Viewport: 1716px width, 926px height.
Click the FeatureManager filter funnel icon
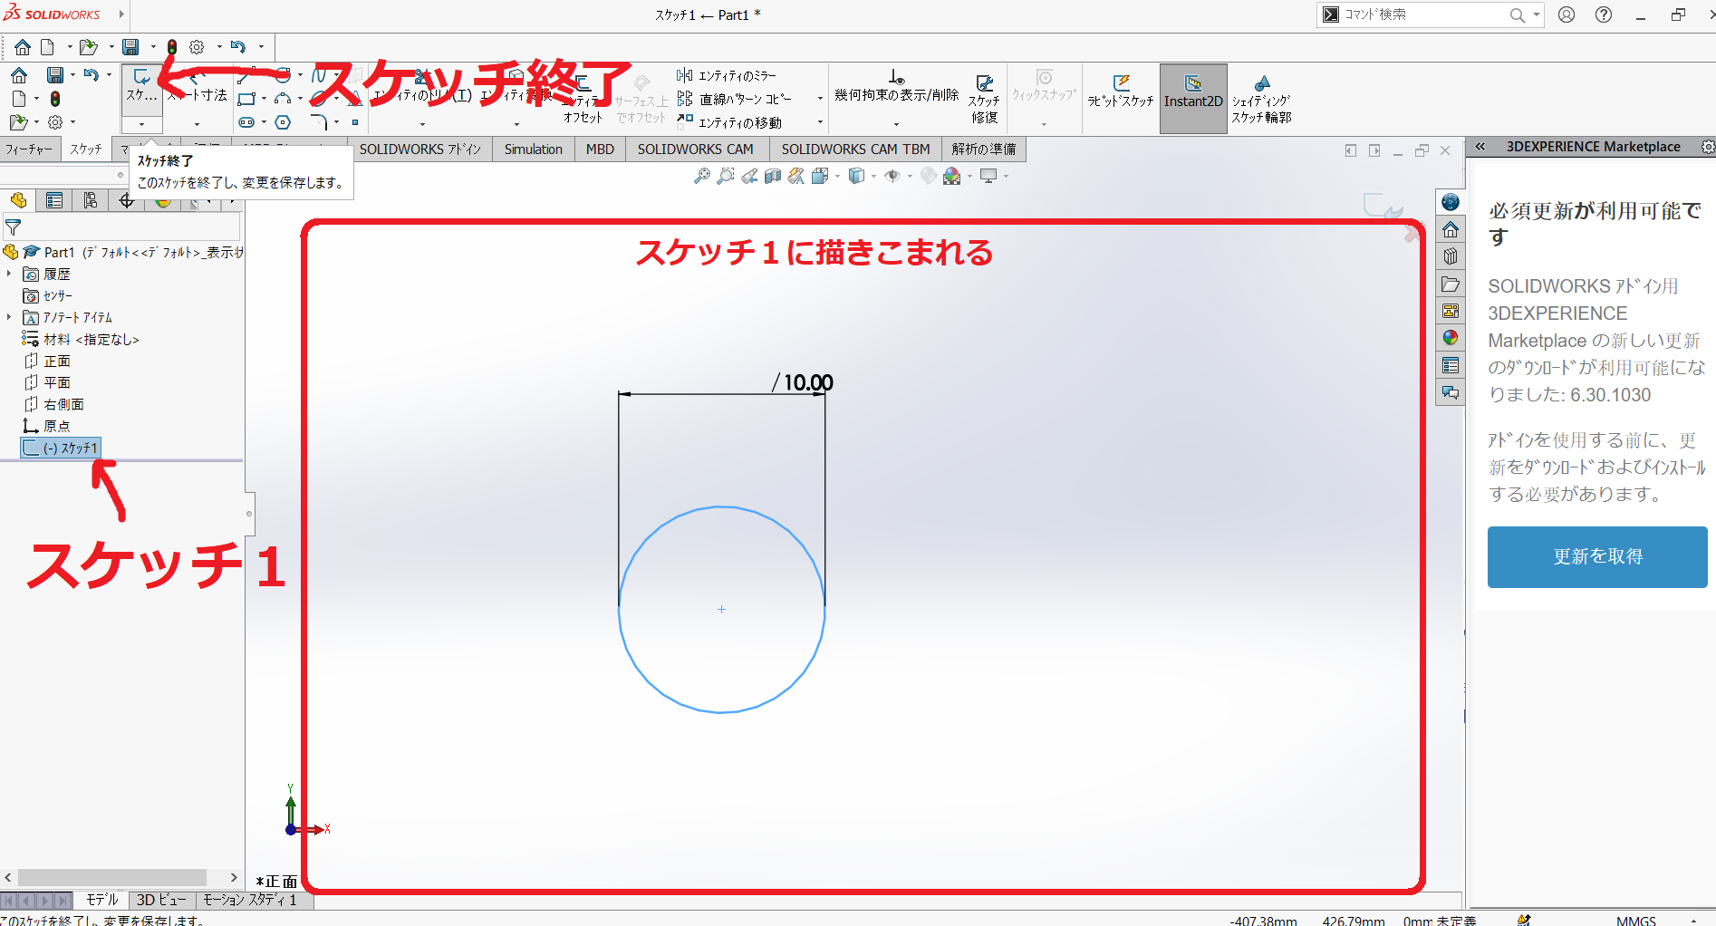[14, 227]
